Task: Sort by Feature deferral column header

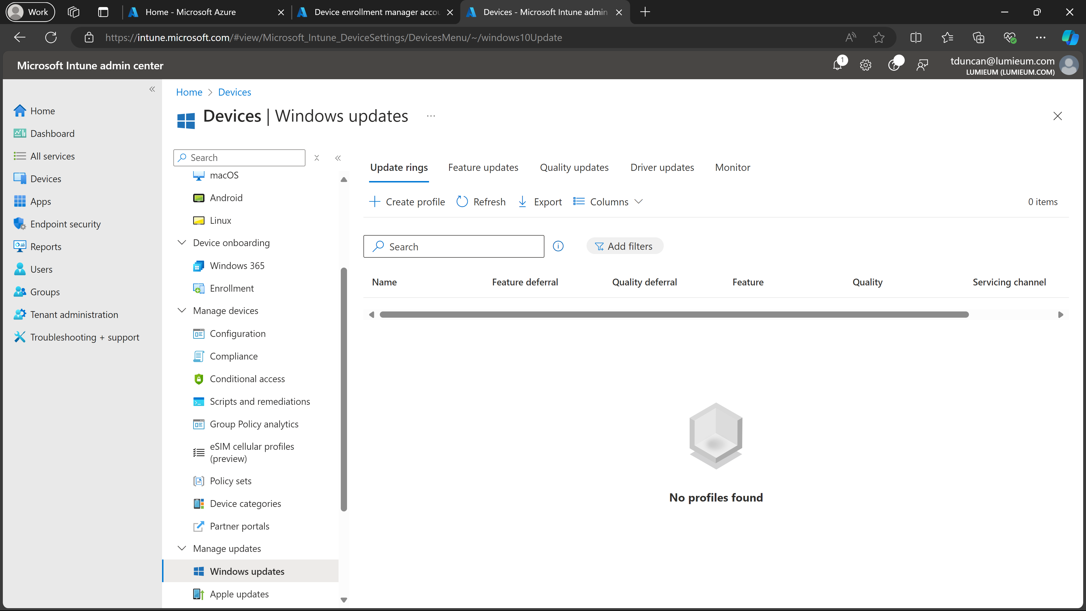Action: click(525, 282)
